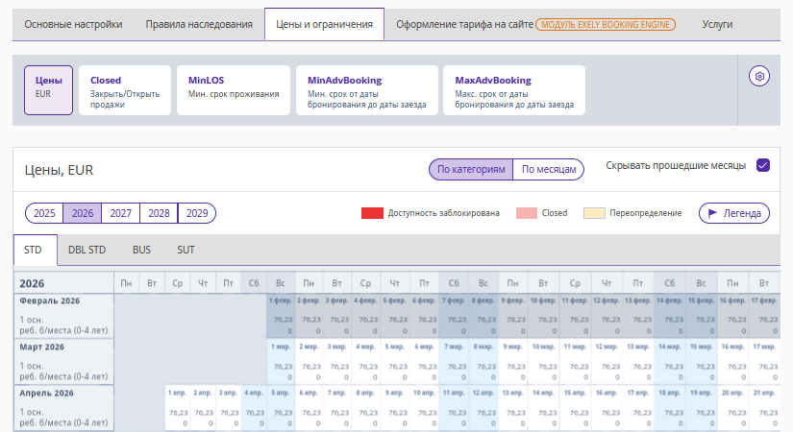
Task: Click the pink Closed legend swatch
Action: [x=526, y=213]
